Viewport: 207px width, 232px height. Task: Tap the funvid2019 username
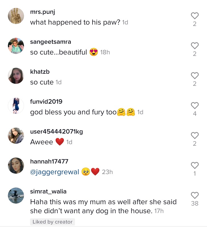click(46, 101)
